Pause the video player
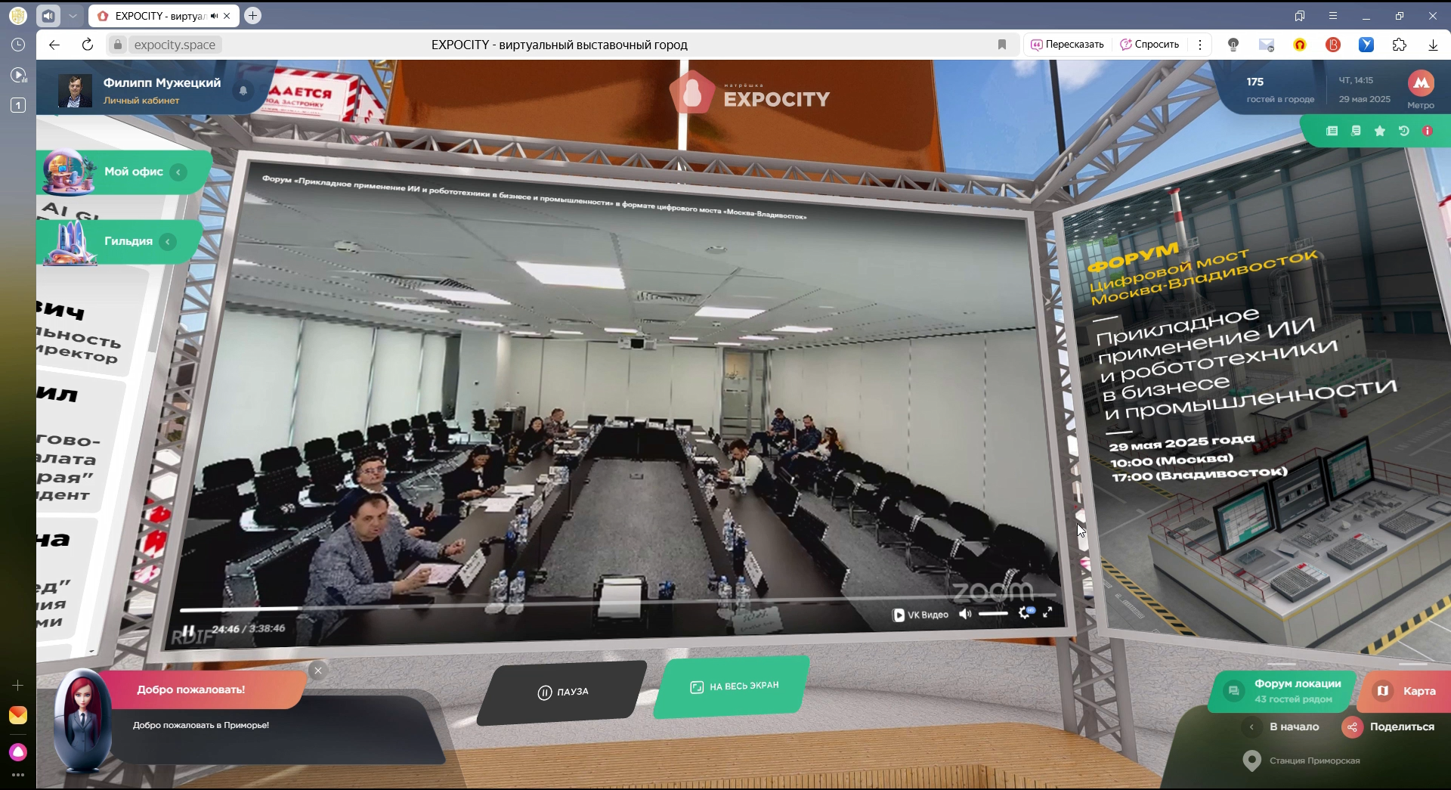1451x790 pixels. click(188, 630)
